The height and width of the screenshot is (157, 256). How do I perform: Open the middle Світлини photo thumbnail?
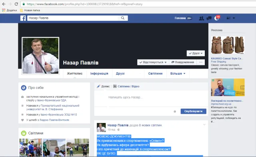tap(54, 147)
